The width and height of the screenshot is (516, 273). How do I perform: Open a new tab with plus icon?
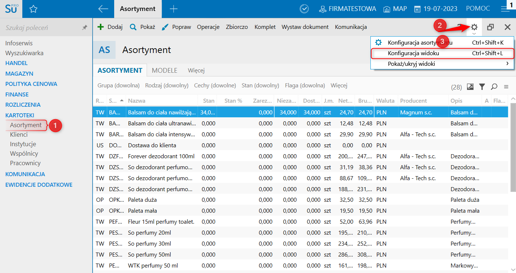pyautogui.click(x=174, y=9)
